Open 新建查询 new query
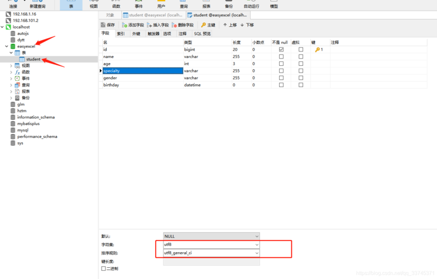The image size is (437, 279). pos(37,4)
